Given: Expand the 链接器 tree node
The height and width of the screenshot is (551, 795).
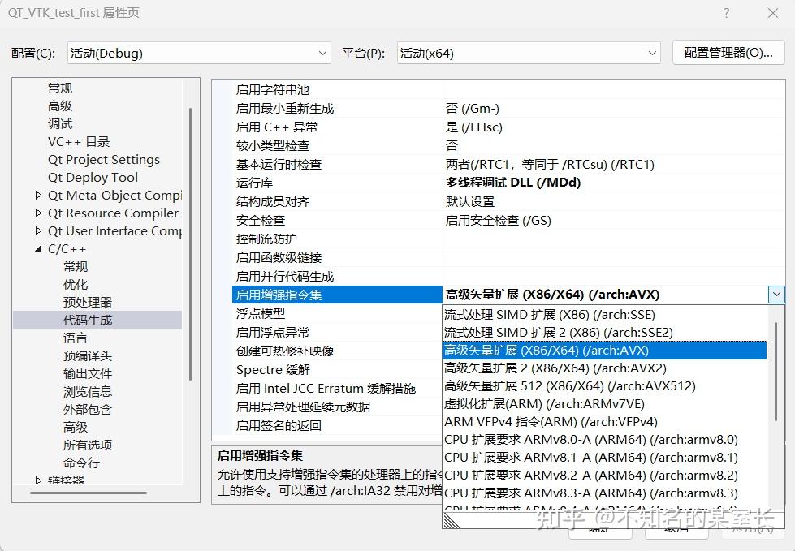Looking at the screenshot, I should (38, 480).
